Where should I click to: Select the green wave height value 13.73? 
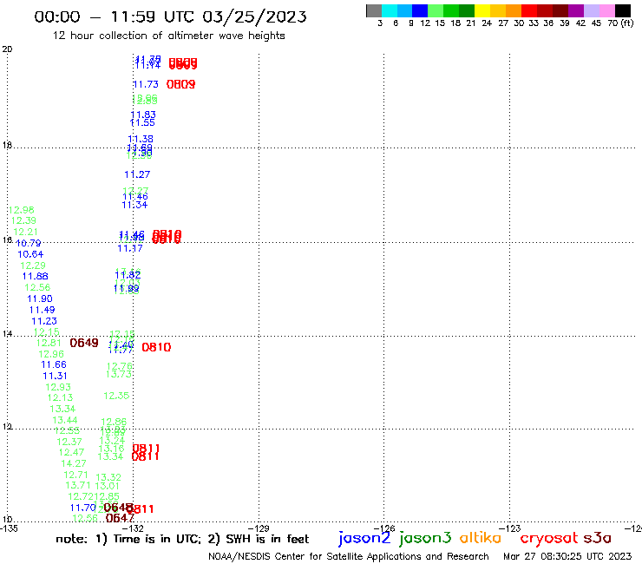click(119, 374)
